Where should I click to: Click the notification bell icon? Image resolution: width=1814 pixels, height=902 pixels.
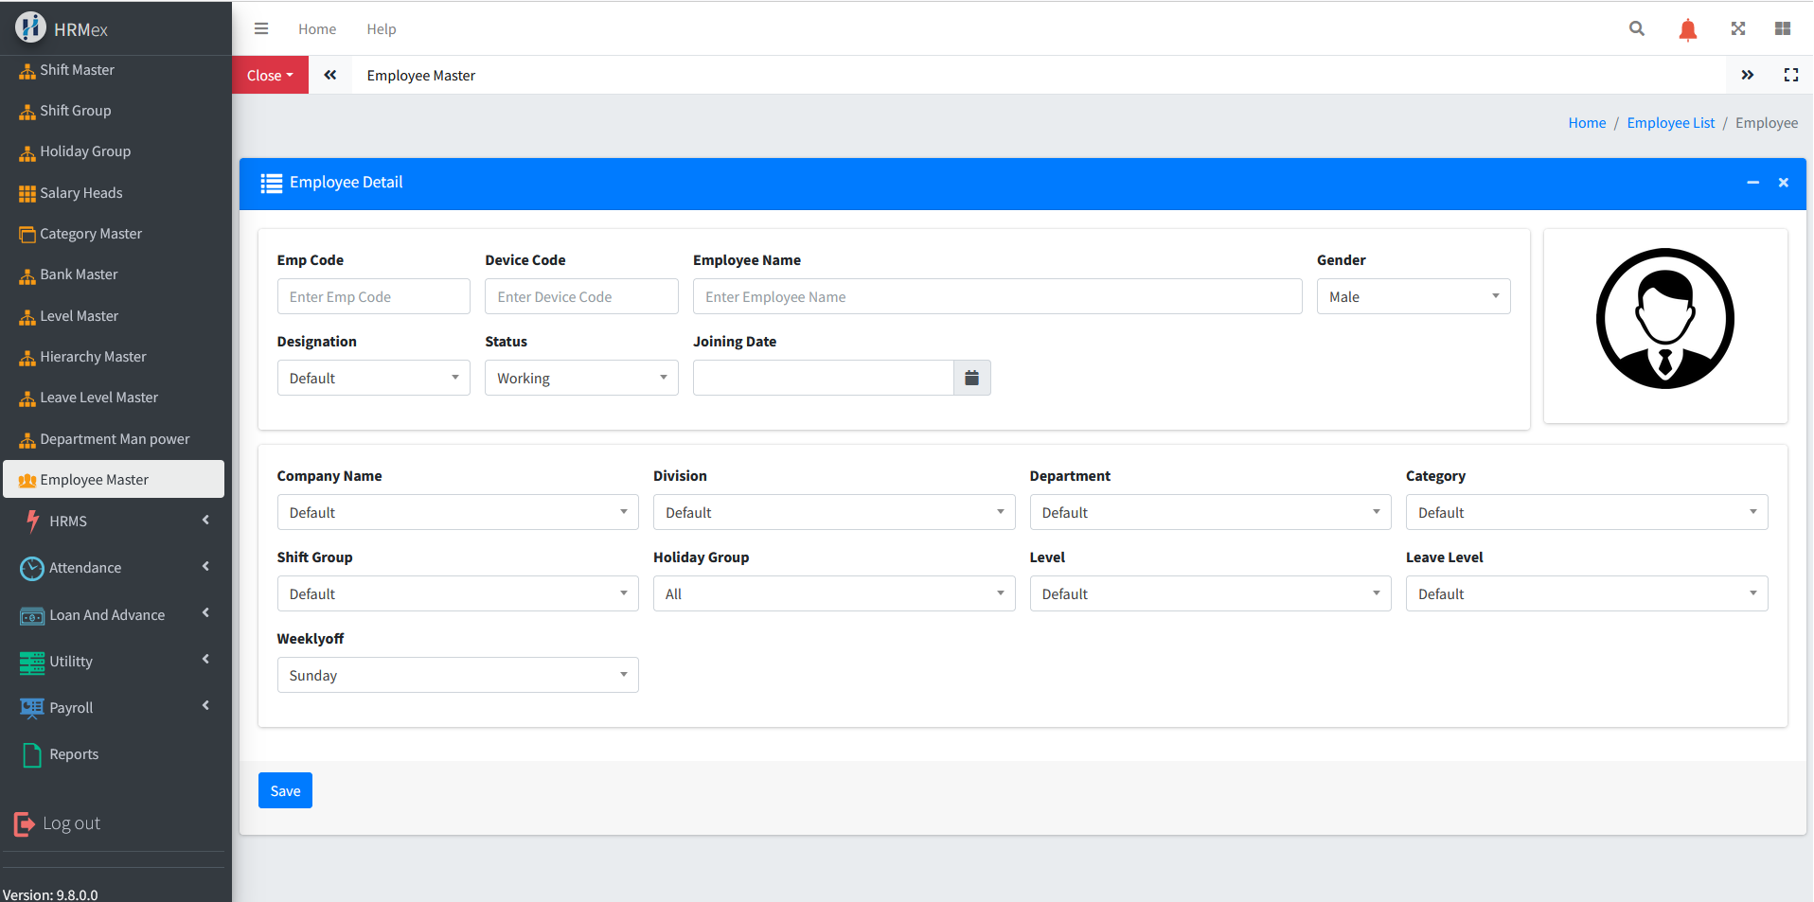pyautogui.click(x=1687, y=30)
